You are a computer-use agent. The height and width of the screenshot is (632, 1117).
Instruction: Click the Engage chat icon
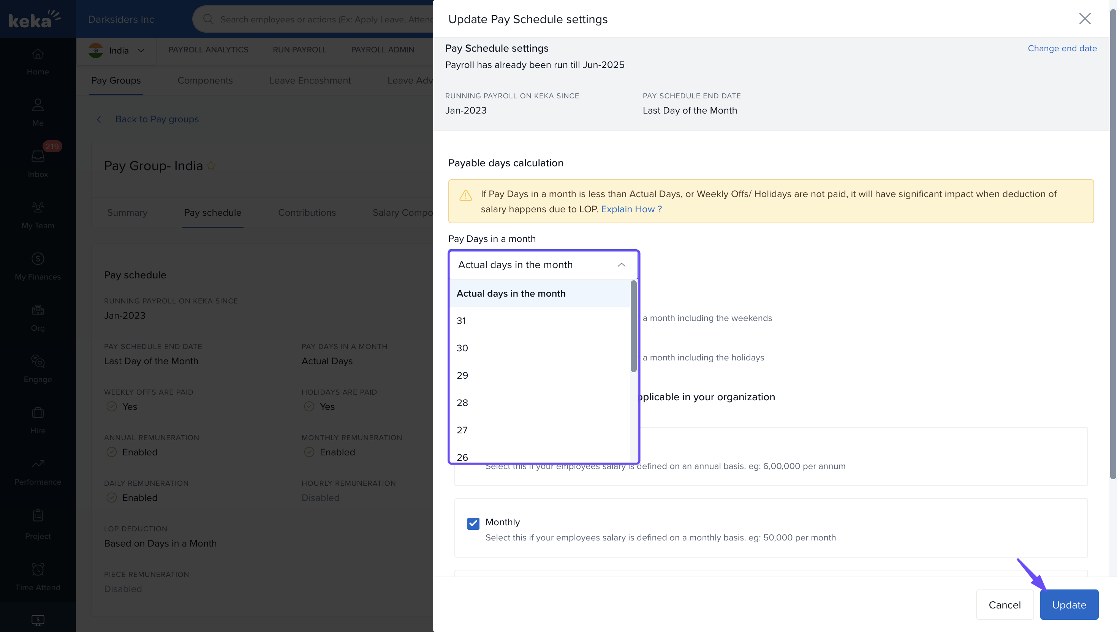[x=38, y=361]
